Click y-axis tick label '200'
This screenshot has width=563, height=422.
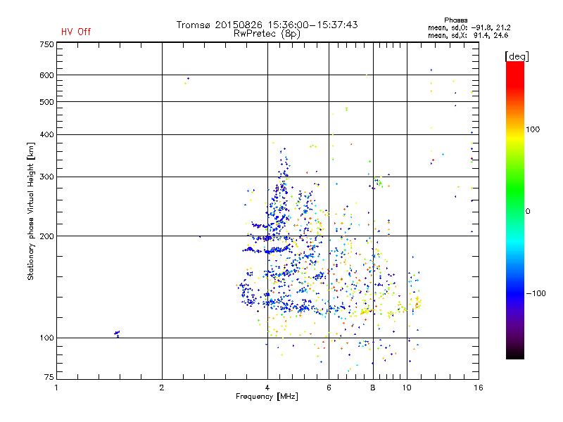pos(46,236)
